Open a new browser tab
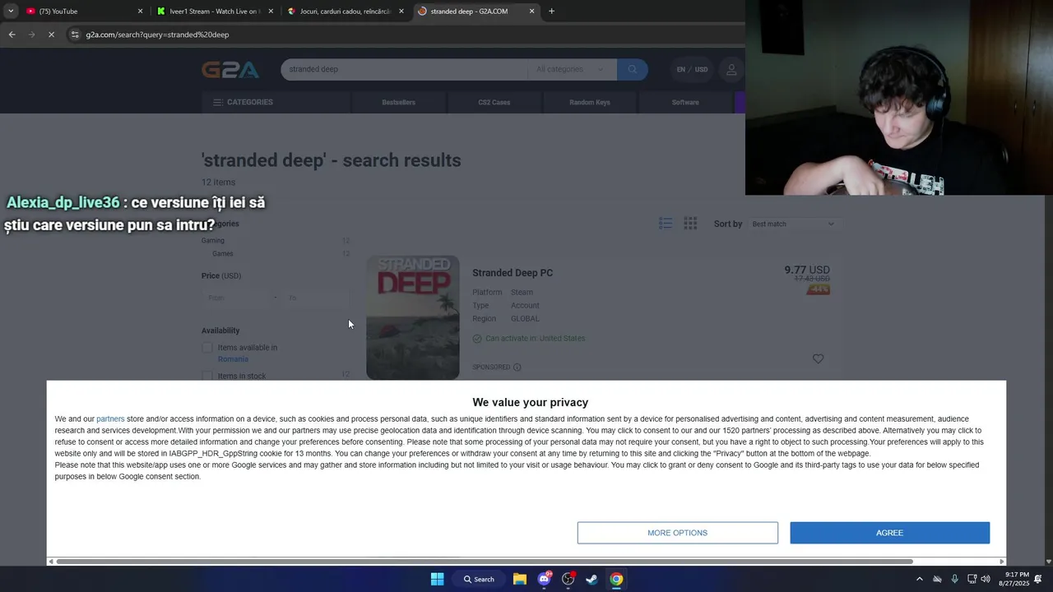Image resolution: width=1053 pixels, height=592 pixels. pyautogui.click(x=551, y=11)
